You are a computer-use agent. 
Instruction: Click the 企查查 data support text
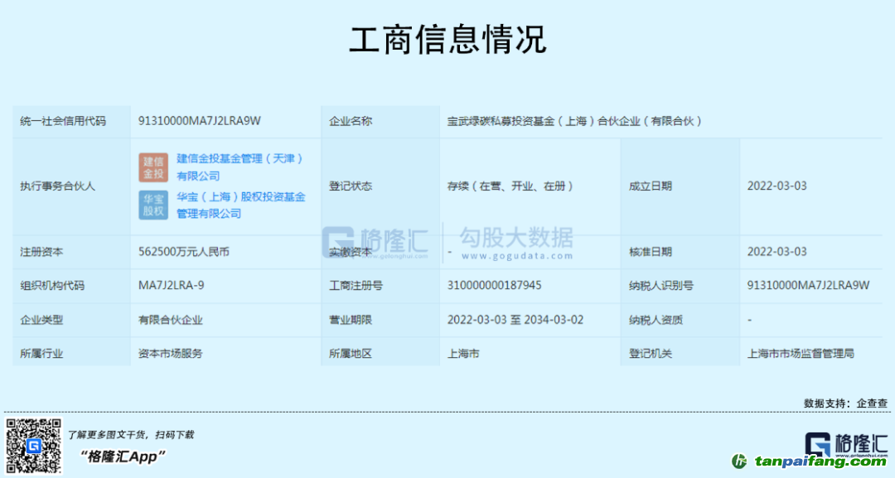(x=872, y=403)
